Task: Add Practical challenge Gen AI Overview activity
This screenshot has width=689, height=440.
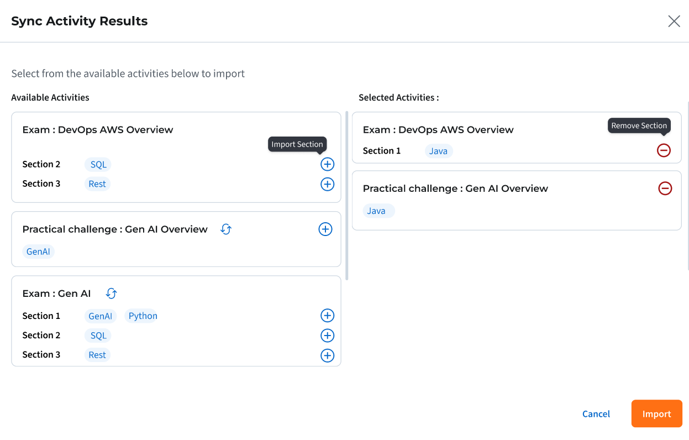Action: pos(325,229)
